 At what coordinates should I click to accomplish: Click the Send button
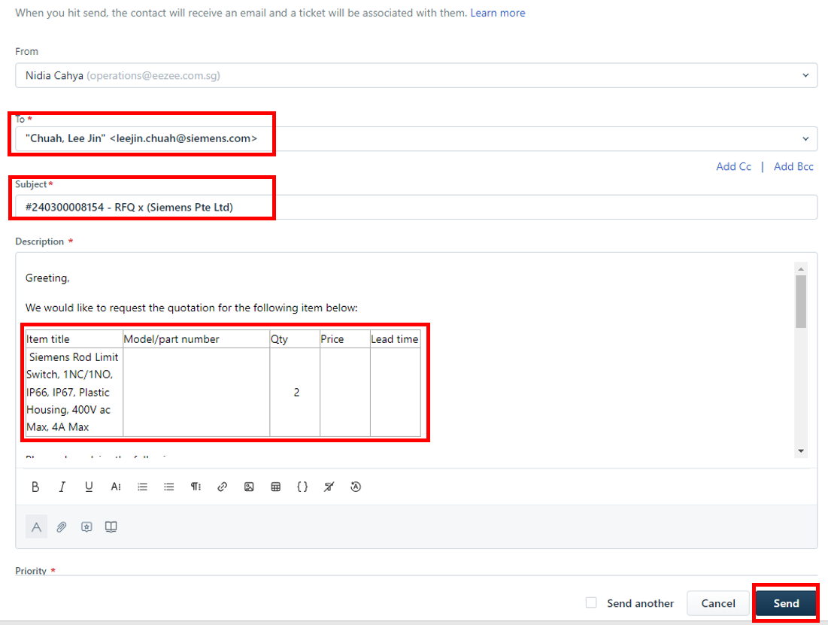(x=786, y=603)
